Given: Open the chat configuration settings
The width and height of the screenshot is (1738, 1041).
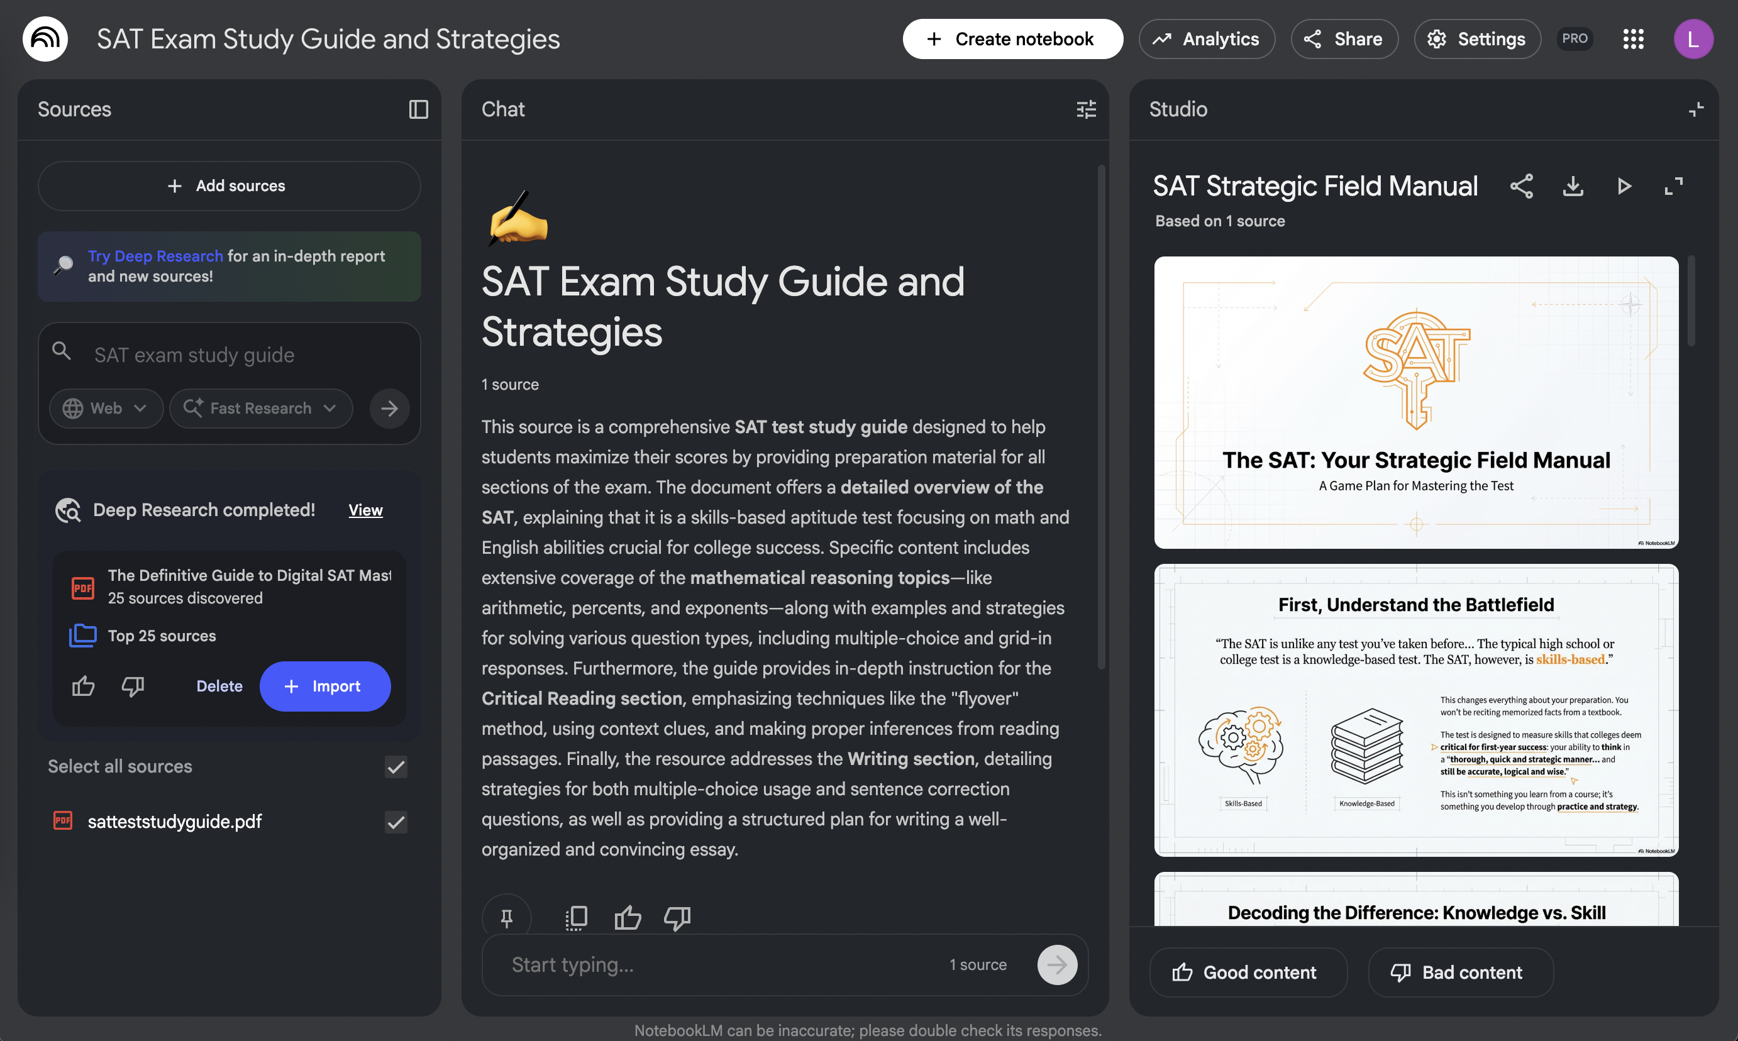Looking at the screenshot, I should (1085, 109).
